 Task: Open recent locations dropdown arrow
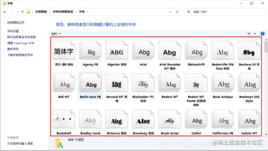coord(17,12)
